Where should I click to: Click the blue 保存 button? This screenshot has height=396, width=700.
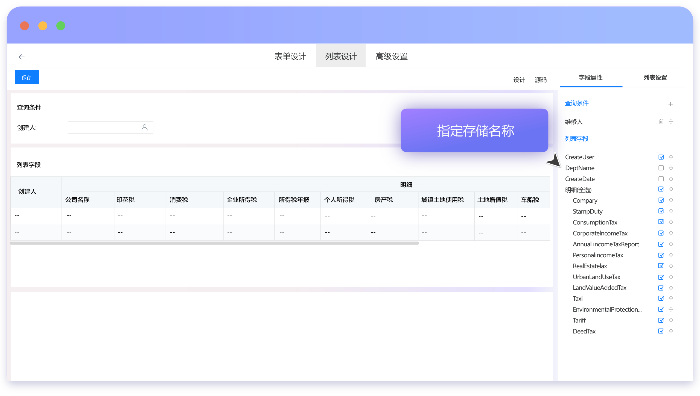click(27, 77)
